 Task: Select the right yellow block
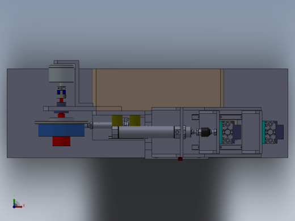click(x=135, y=121)
